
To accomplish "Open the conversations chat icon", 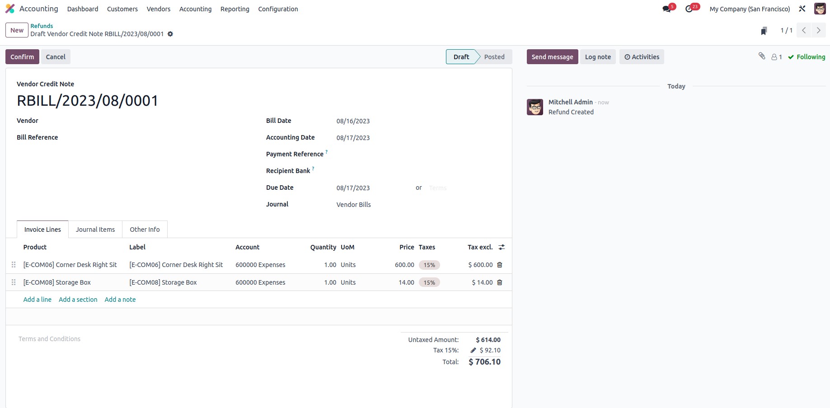I will pos(666,9).
